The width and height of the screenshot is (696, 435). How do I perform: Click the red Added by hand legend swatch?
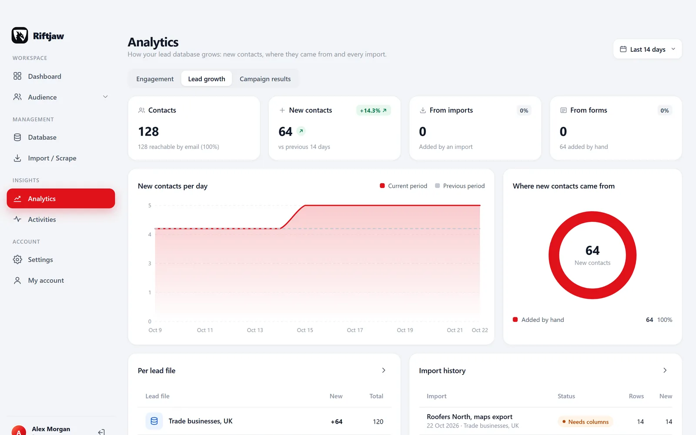coord(515,320)
